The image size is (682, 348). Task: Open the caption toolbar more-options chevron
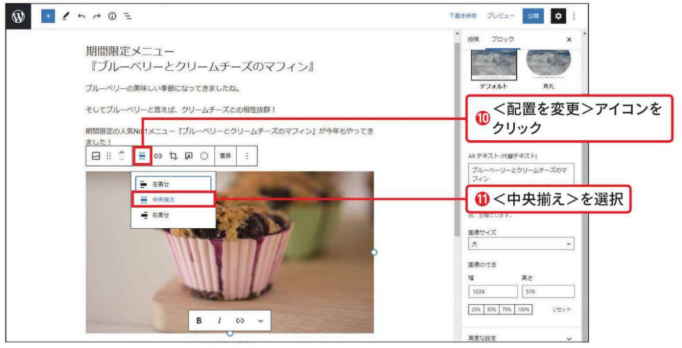(x=260, y=321)
